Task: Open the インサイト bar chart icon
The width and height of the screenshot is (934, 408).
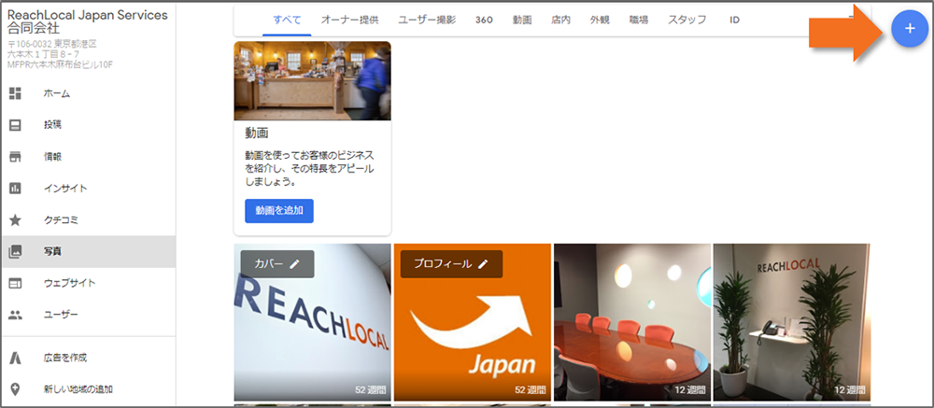Action: (16, 189)
